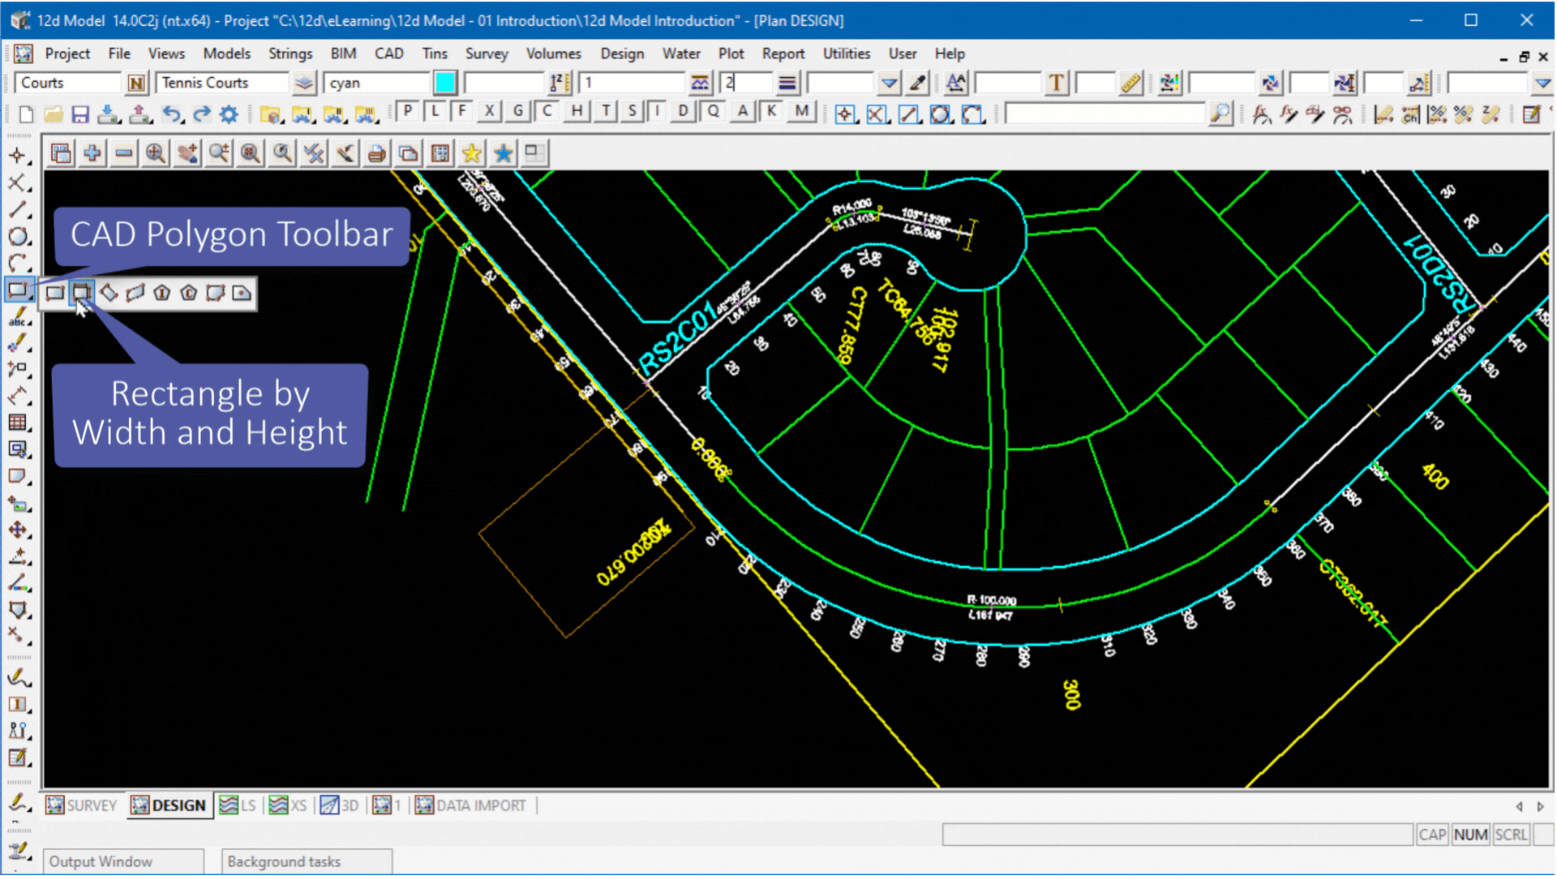The width and height of the screenshot is (1557, 876).
Task: Select the Rectangle by Width and Height tool
Action: point(81,293)
